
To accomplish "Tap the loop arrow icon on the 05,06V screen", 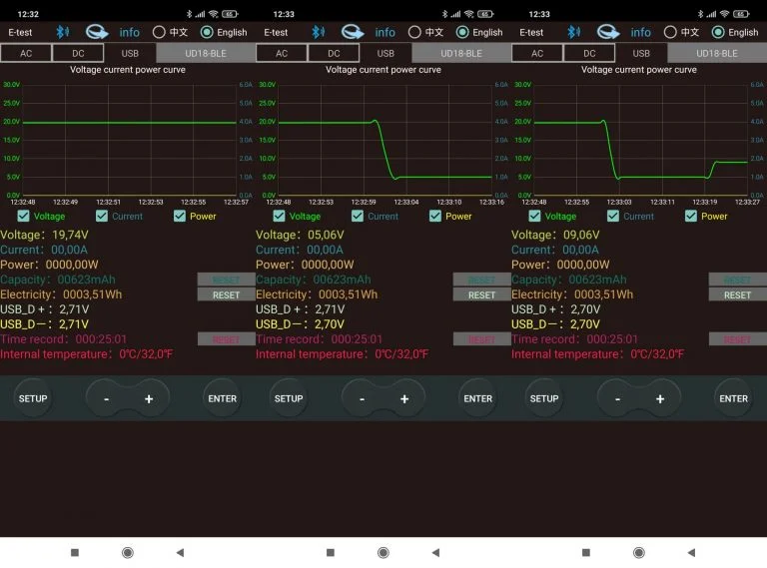I will pyautogui.click(x=353, y=32).
